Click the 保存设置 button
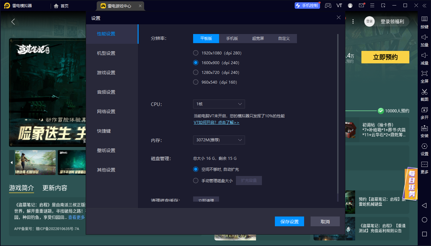This screenshot has height=246, width=431. 289,221
